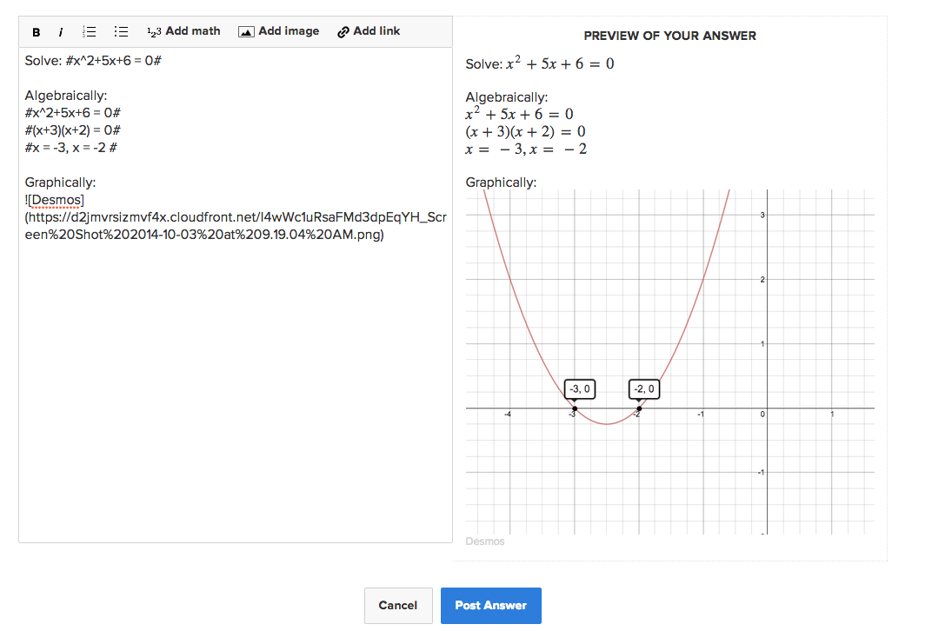The width and height of the screenshot is (932, 631).
Task: Click the rendered (x + 3)(x + 2) = 0 preview equation
Action: [525, 132]
